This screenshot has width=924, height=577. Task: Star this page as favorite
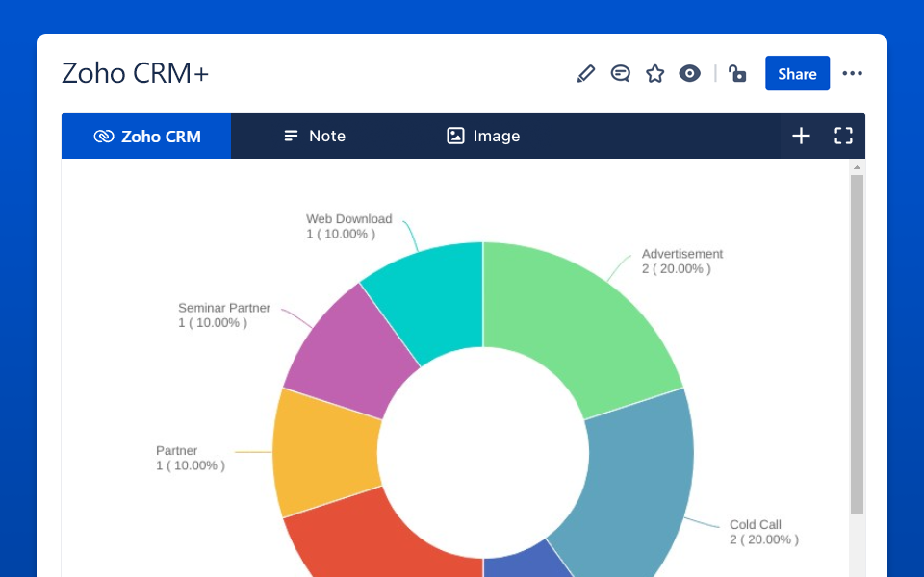[655, 74]
